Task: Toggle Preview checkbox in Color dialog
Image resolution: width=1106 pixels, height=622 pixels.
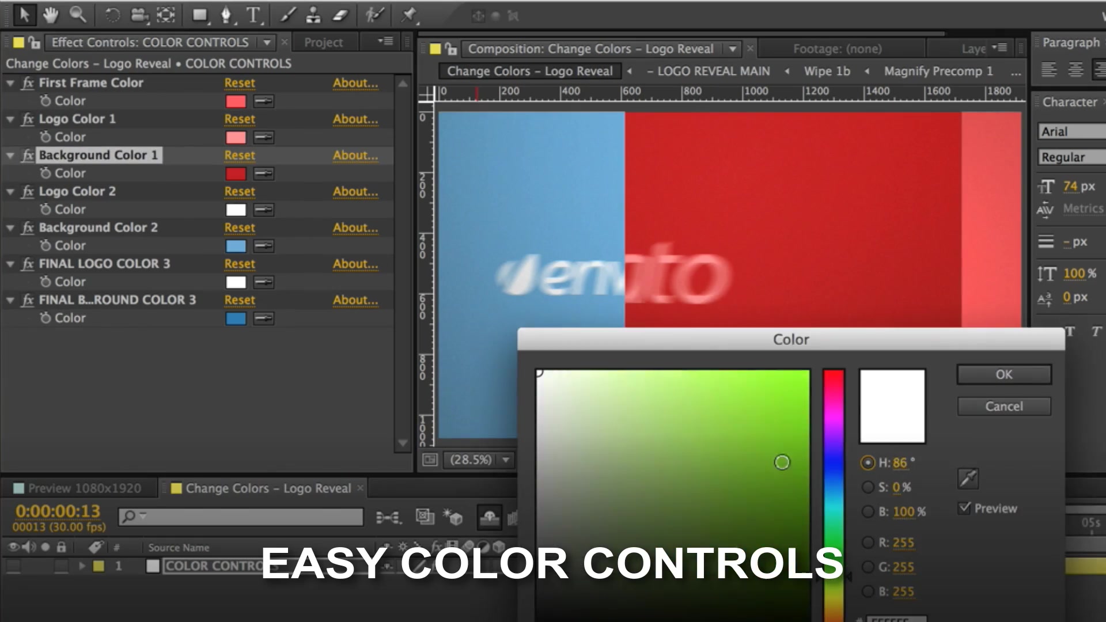Action: tap(965, 507)
